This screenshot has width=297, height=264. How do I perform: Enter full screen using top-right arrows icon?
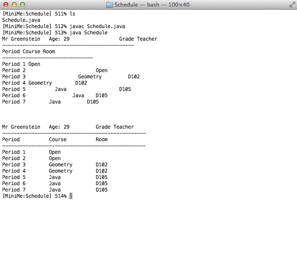click(291, 5)
